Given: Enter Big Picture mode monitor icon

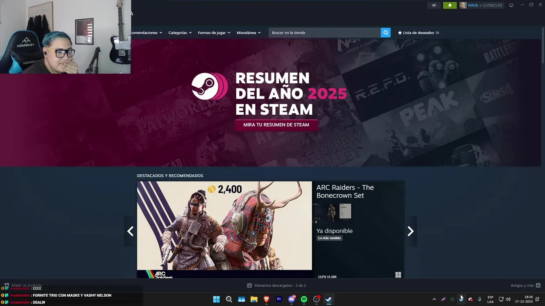Looking at the screenshot, I should tap(511, 5).
